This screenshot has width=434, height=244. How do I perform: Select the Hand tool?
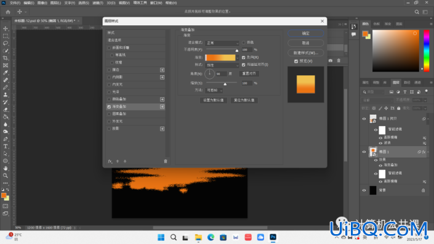pyautogui.click(x=6, y=168)
